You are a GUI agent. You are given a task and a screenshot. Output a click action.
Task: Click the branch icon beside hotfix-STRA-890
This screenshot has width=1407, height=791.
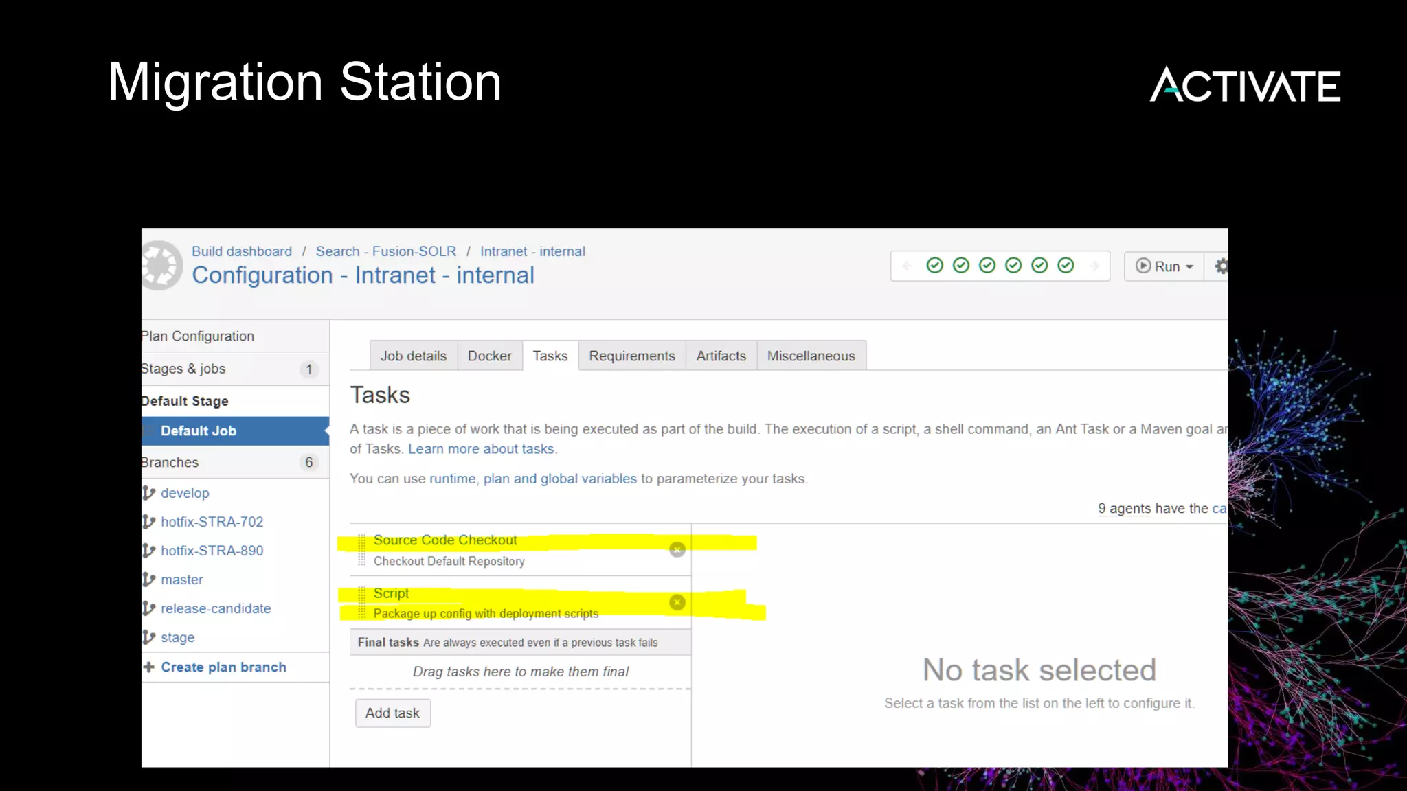[x=148, y=551]
